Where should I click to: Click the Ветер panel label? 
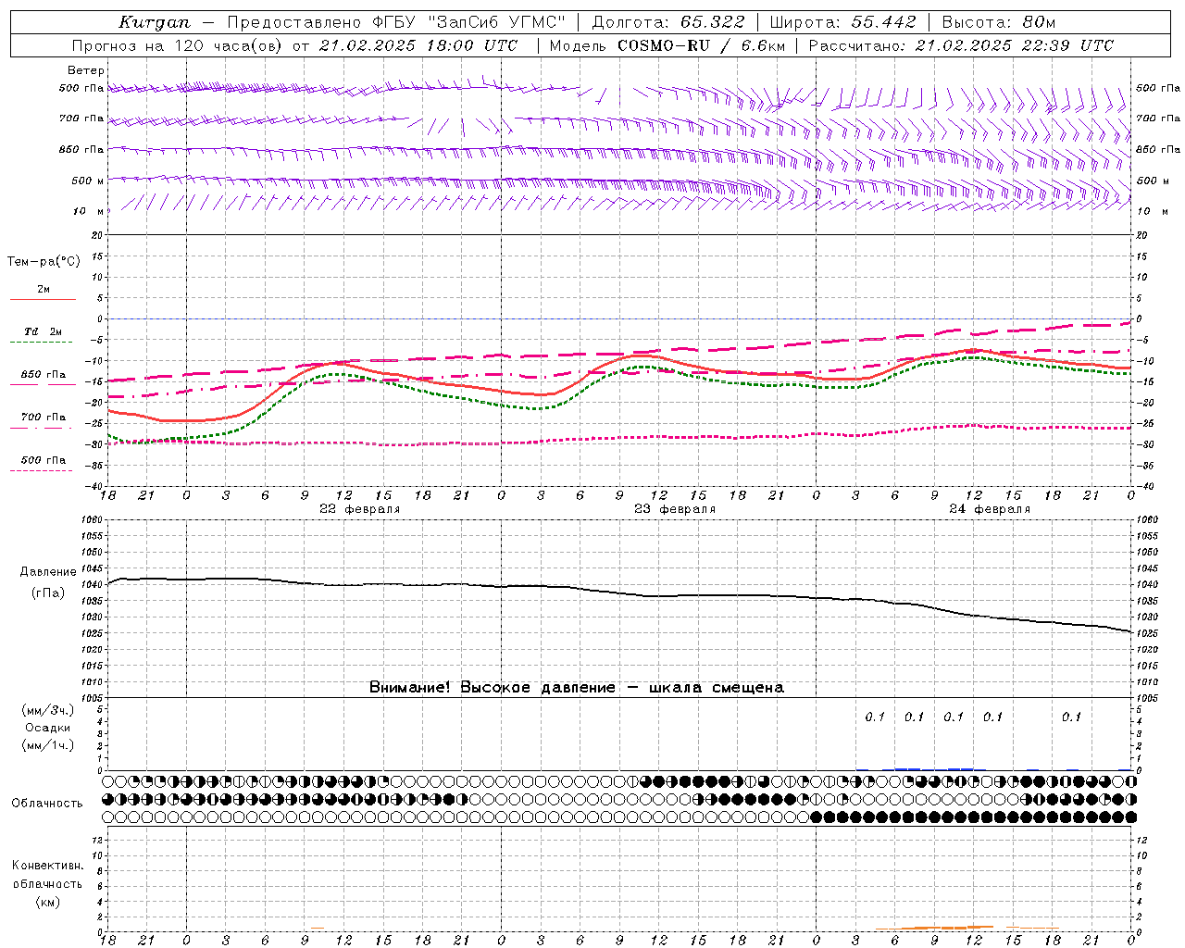86,70
